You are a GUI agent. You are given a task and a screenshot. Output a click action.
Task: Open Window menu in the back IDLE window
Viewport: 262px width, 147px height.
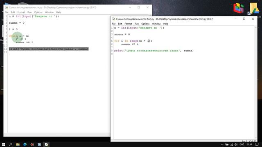tap(49, 12)
